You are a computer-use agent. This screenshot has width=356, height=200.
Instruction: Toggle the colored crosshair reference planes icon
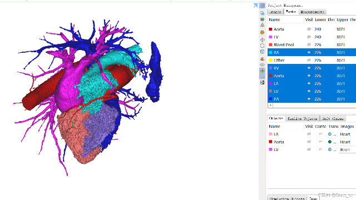tap(262, 71)
